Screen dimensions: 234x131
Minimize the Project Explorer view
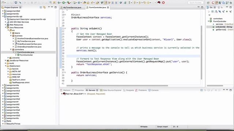[x=52, y=7]
